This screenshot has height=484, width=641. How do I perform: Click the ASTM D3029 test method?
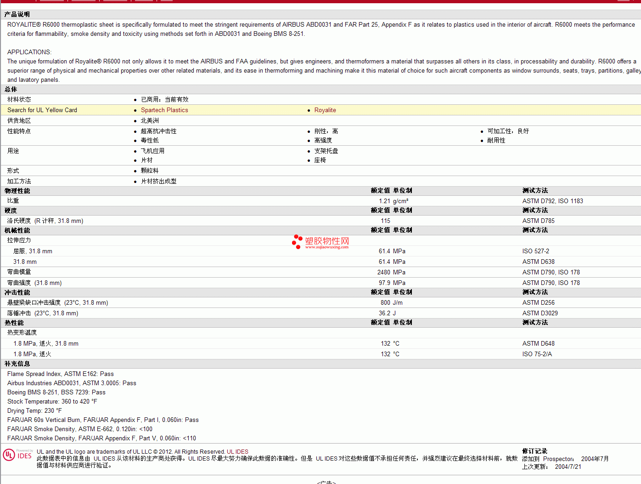pyautogui.click(x=540, y=313)
